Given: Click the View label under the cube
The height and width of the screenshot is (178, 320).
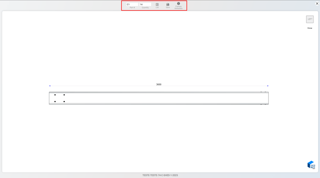Looking at the screenshot, I should [310, 28].
